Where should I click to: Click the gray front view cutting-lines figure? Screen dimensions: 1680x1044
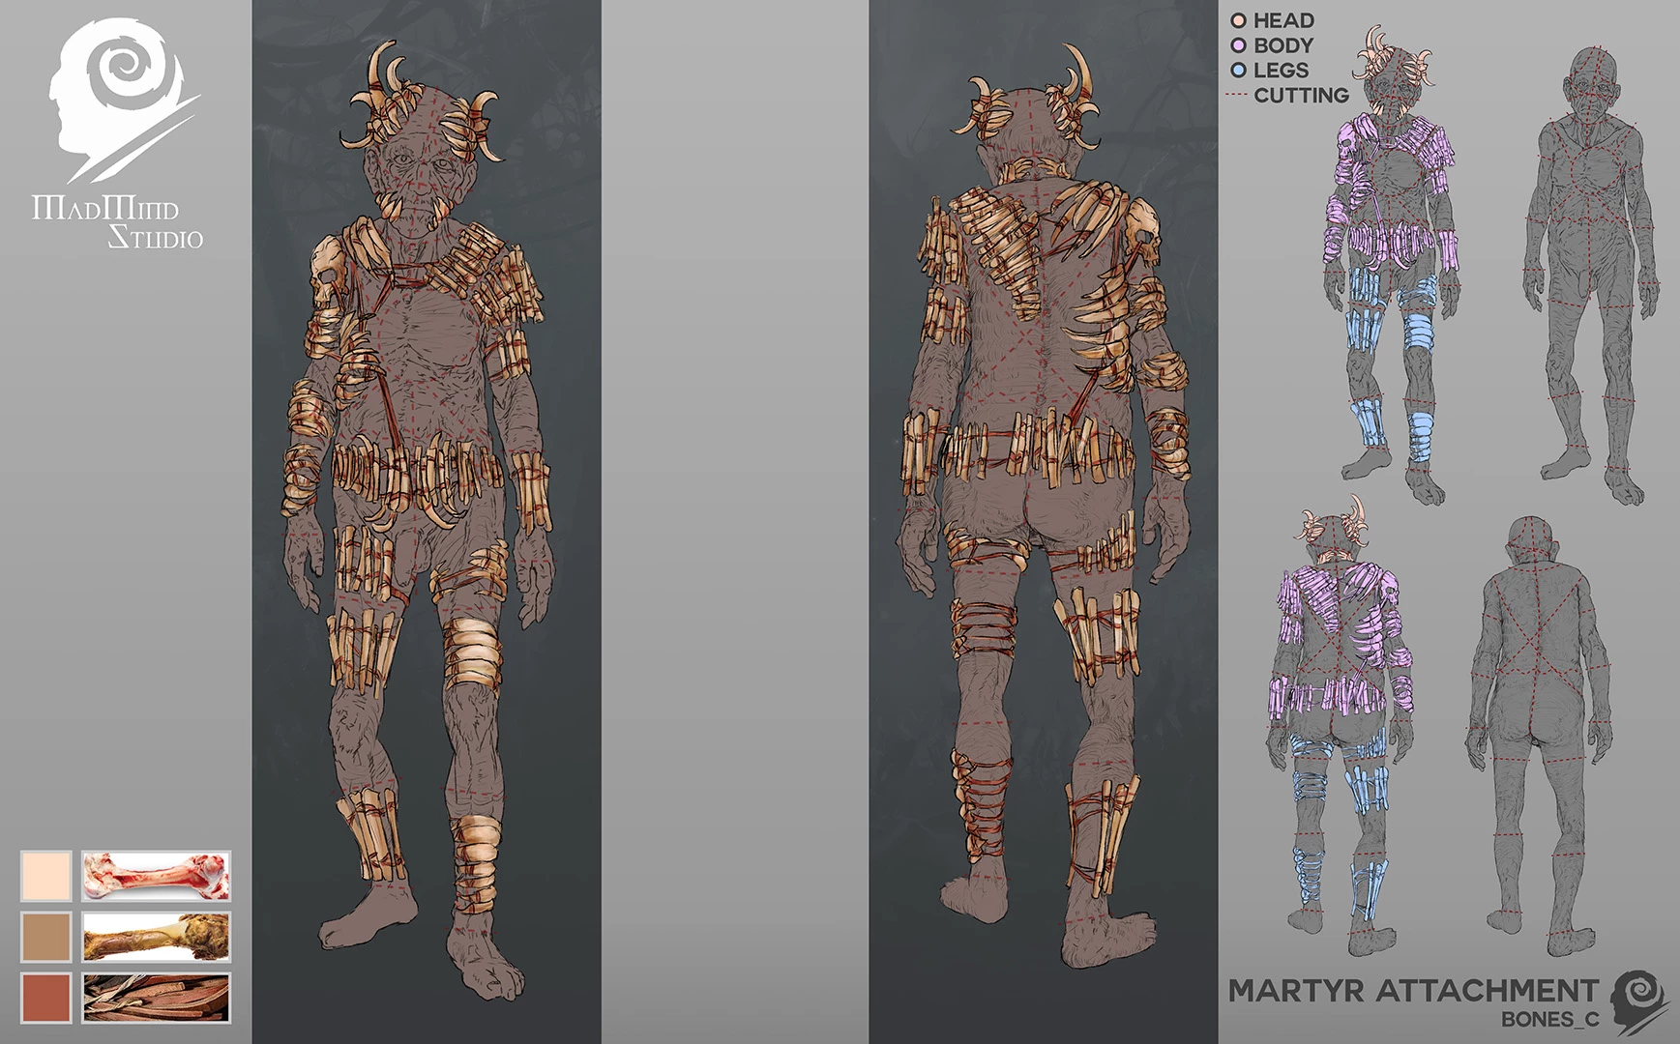pos(1588,275)
